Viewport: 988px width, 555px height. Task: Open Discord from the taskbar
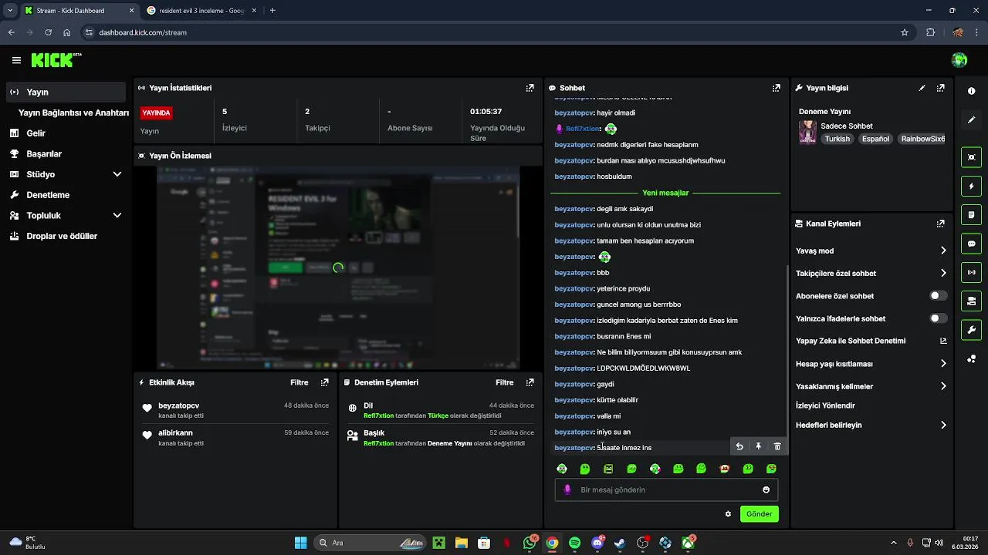tap(597, 543)
